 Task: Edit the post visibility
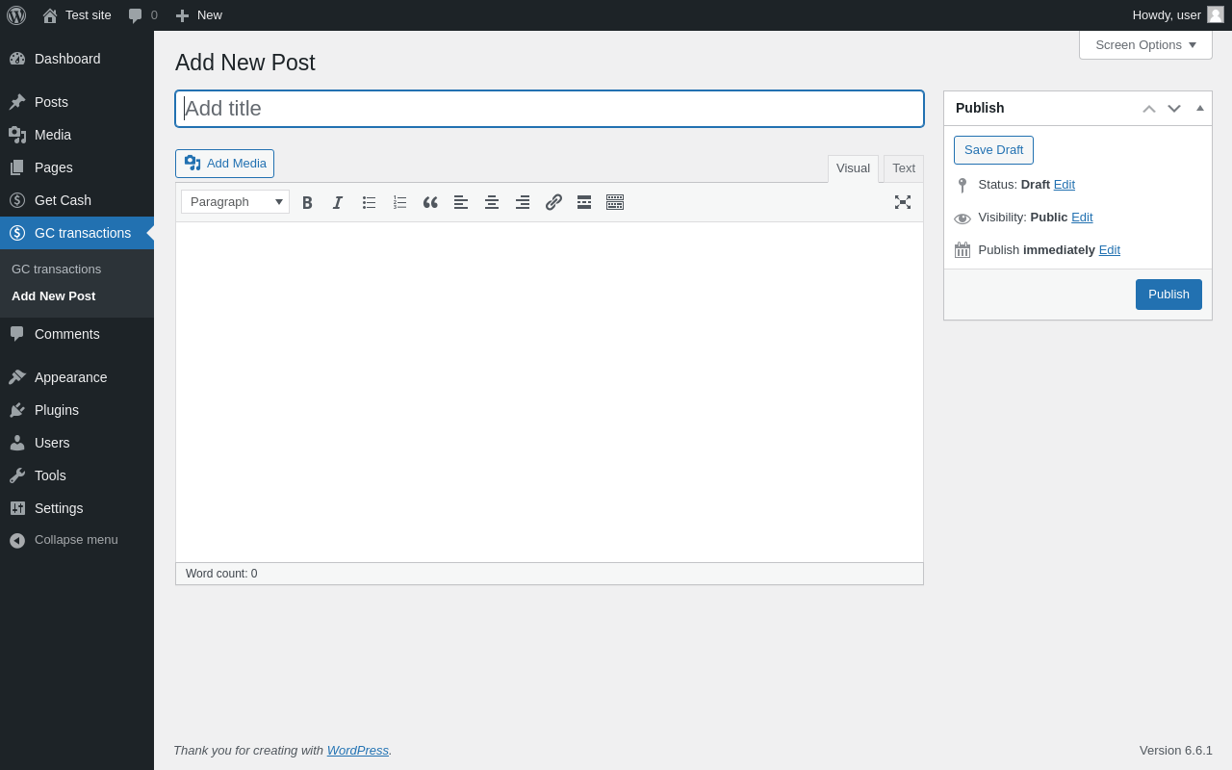point(1082,217)
